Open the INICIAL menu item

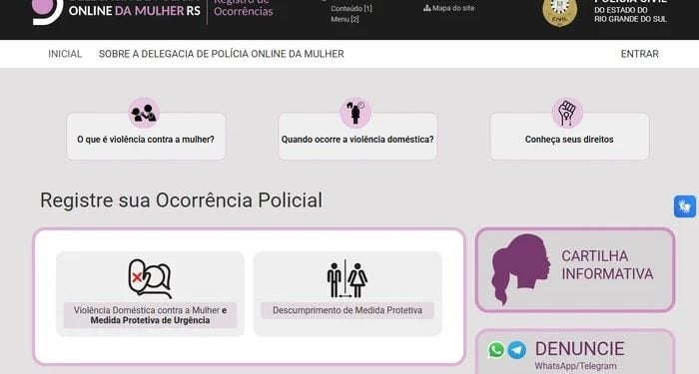(65, 54)
